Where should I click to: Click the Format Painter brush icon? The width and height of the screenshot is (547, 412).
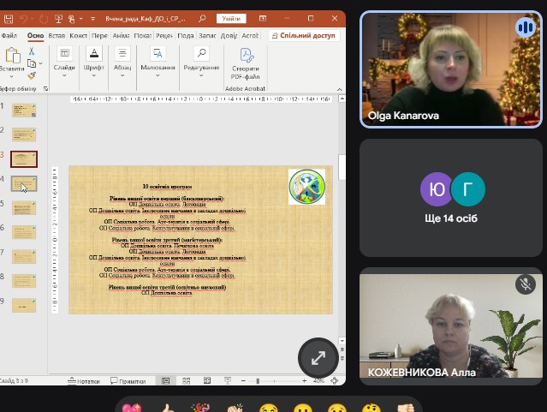click(31, 75)
